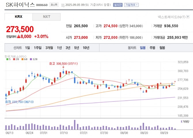Select the 월봉 candle chart

(x=162, y=48)
